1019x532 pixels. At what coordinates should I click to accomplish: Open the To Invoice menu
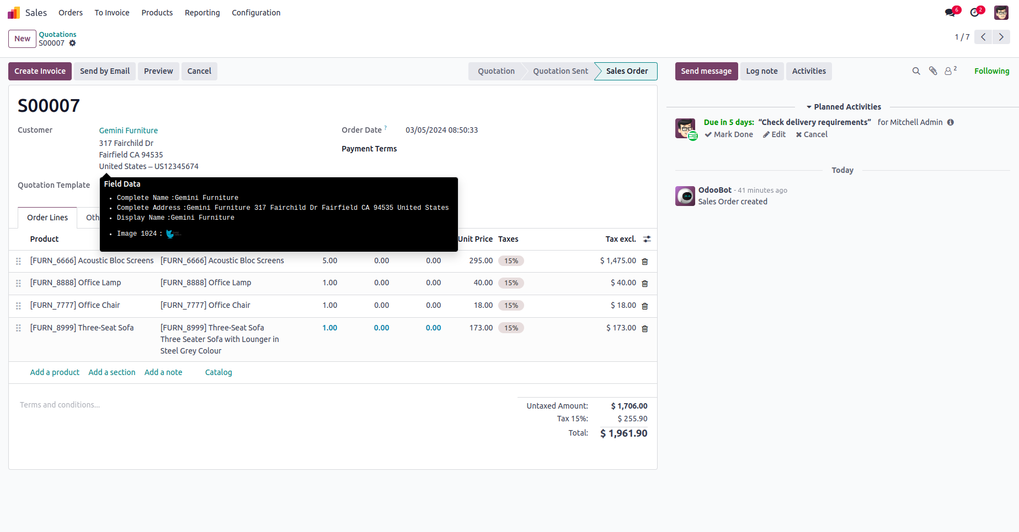pyautogui.click(x=112, y=13)
